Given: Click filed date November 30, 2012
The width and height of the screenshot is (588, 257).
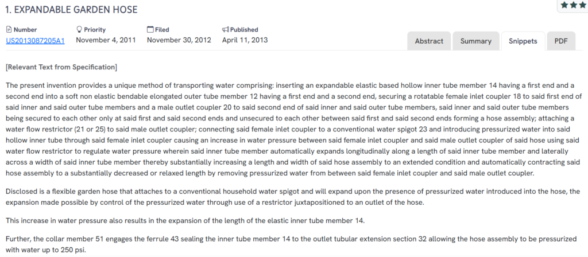Looking at the screenshot, I should (179, 40).
